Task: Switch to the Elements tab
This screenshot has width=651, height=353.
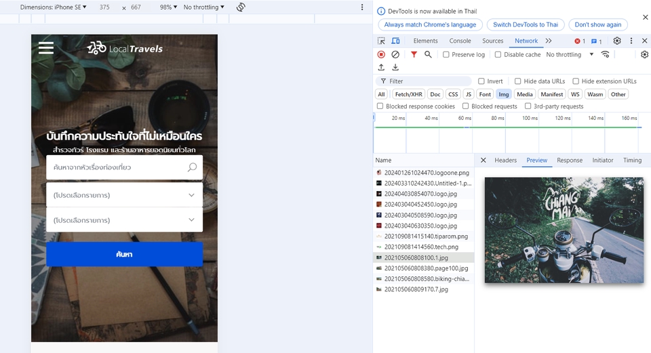Action: point(426,41)
